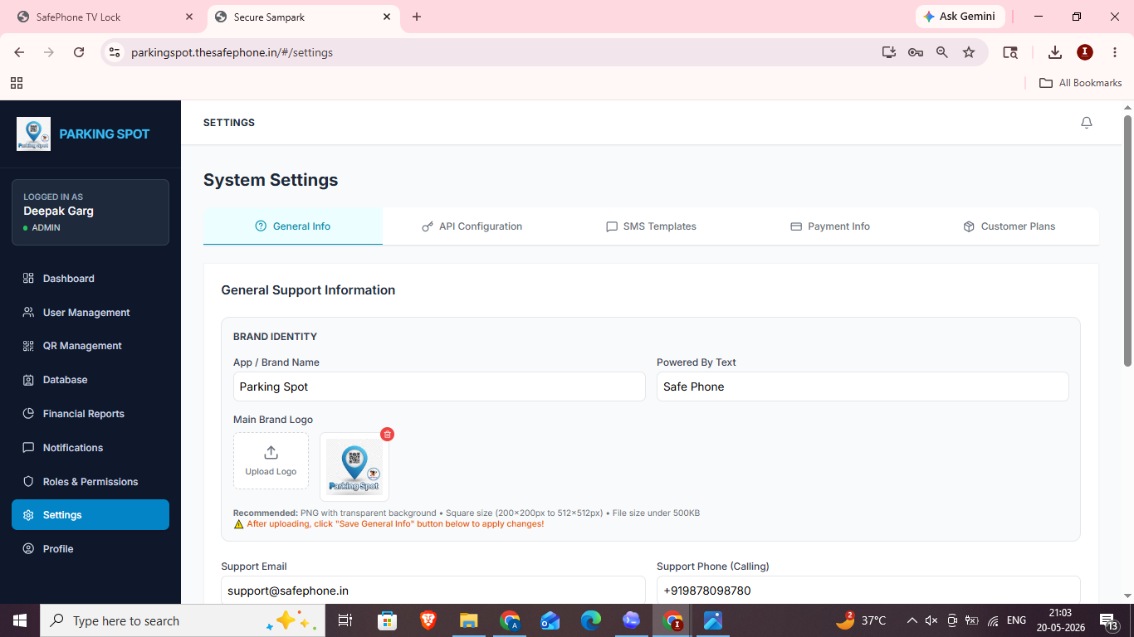Open User Management page
This screenshot has width=1134, height=637.
tap(90, 313)
